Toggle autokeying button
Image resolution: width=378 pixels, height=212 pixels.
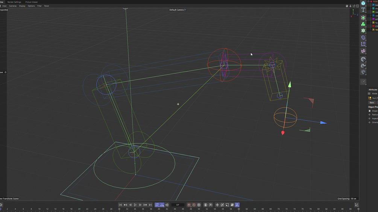(194, 205)
